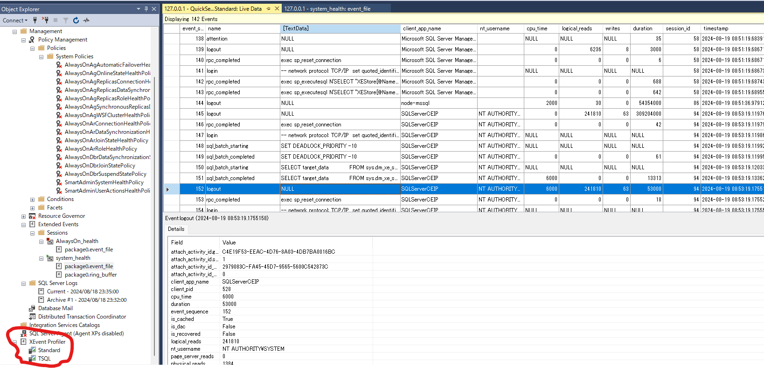Click the system_health session icon
Viewport: 764px width, 368px height.
[50, 258]
